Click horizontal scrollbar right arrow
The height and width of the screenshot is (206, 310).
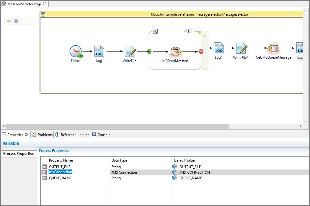301,126
